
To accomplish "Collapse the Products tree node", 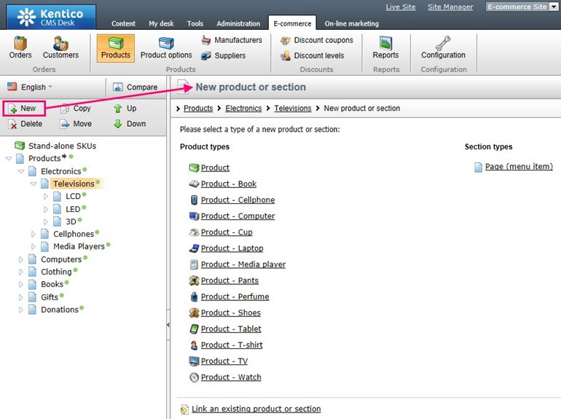I will coord(9,159).
